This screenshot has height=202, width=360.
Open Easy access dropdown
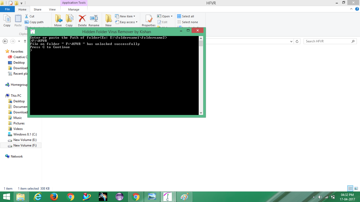(x=126, y=22)
